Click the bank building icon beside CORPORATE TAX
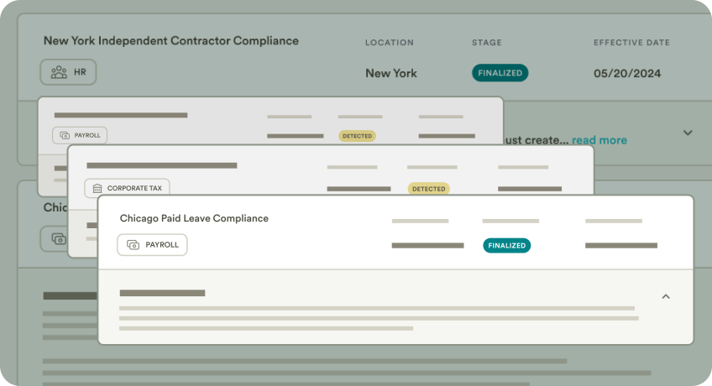The height and width of the screenshot is (386, 712). (x=97, y=189)
